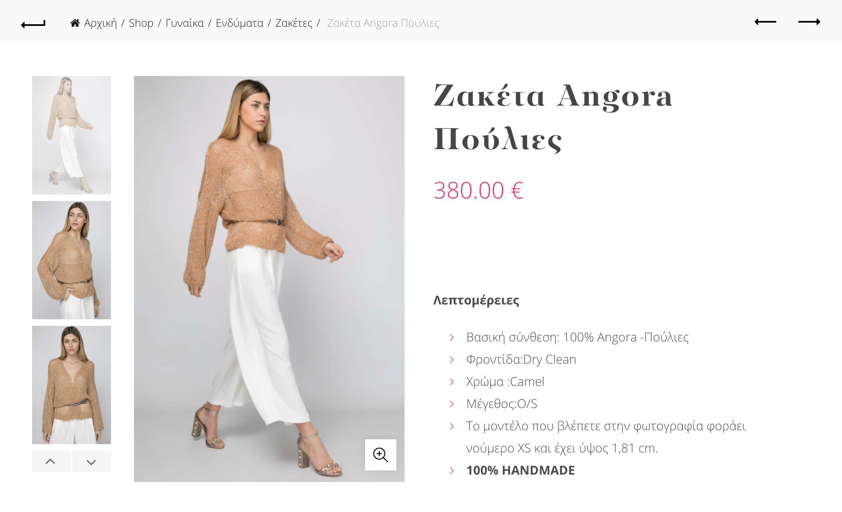
Task: Navigate to Γυναίκα category
Action: pyautogui.click(x=185, y=23)
